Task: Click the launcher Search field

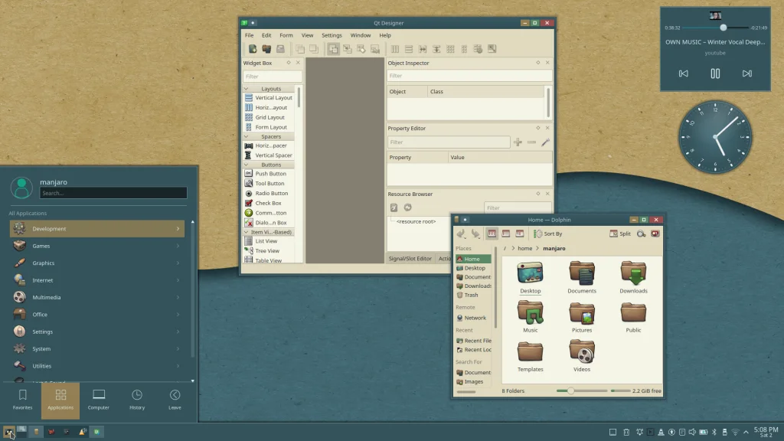Action: 113,193
